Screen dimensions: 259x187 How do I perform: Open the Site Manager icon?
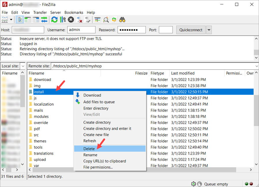click(5, 20)
